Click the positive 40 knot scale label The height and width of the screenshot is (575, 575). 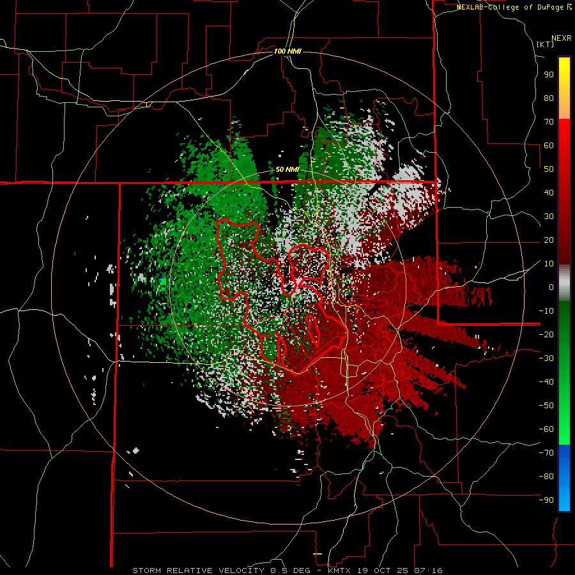(549, 193)
